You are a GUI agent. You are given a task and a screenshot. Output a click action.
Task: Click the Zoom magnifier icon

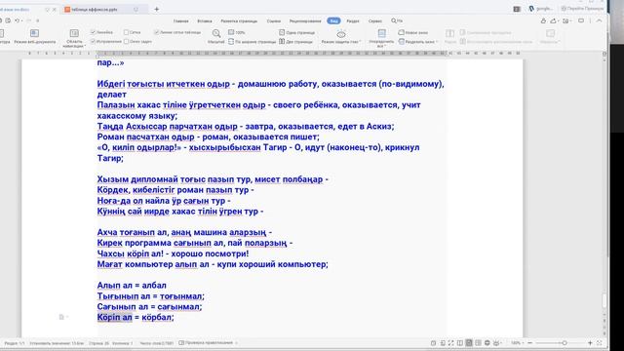point(216,33)
